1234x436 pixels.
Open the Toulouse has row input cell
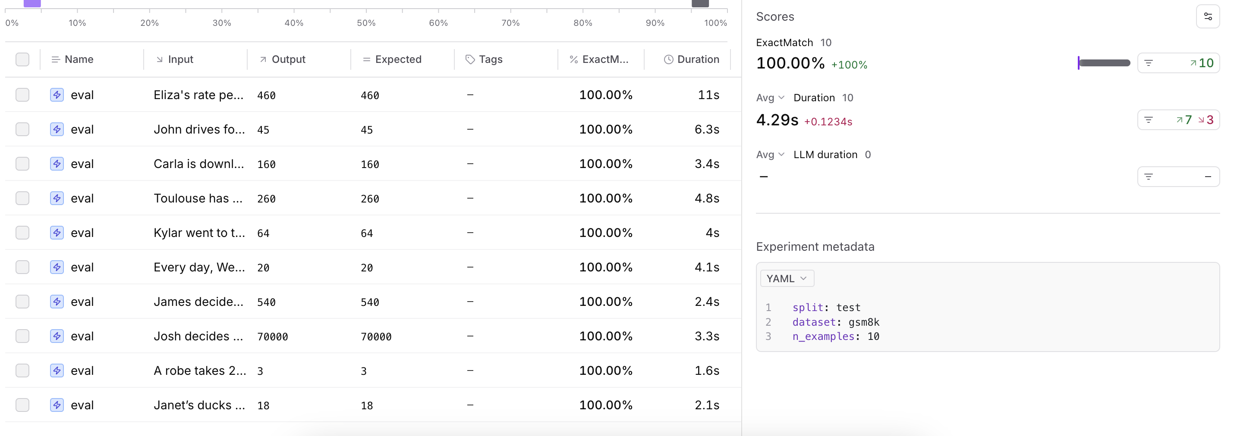[x=198, y=199]
